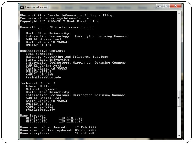193x145 pixels.
Task: Click email 'ebutler@scu.edu'
Action: 40,110
